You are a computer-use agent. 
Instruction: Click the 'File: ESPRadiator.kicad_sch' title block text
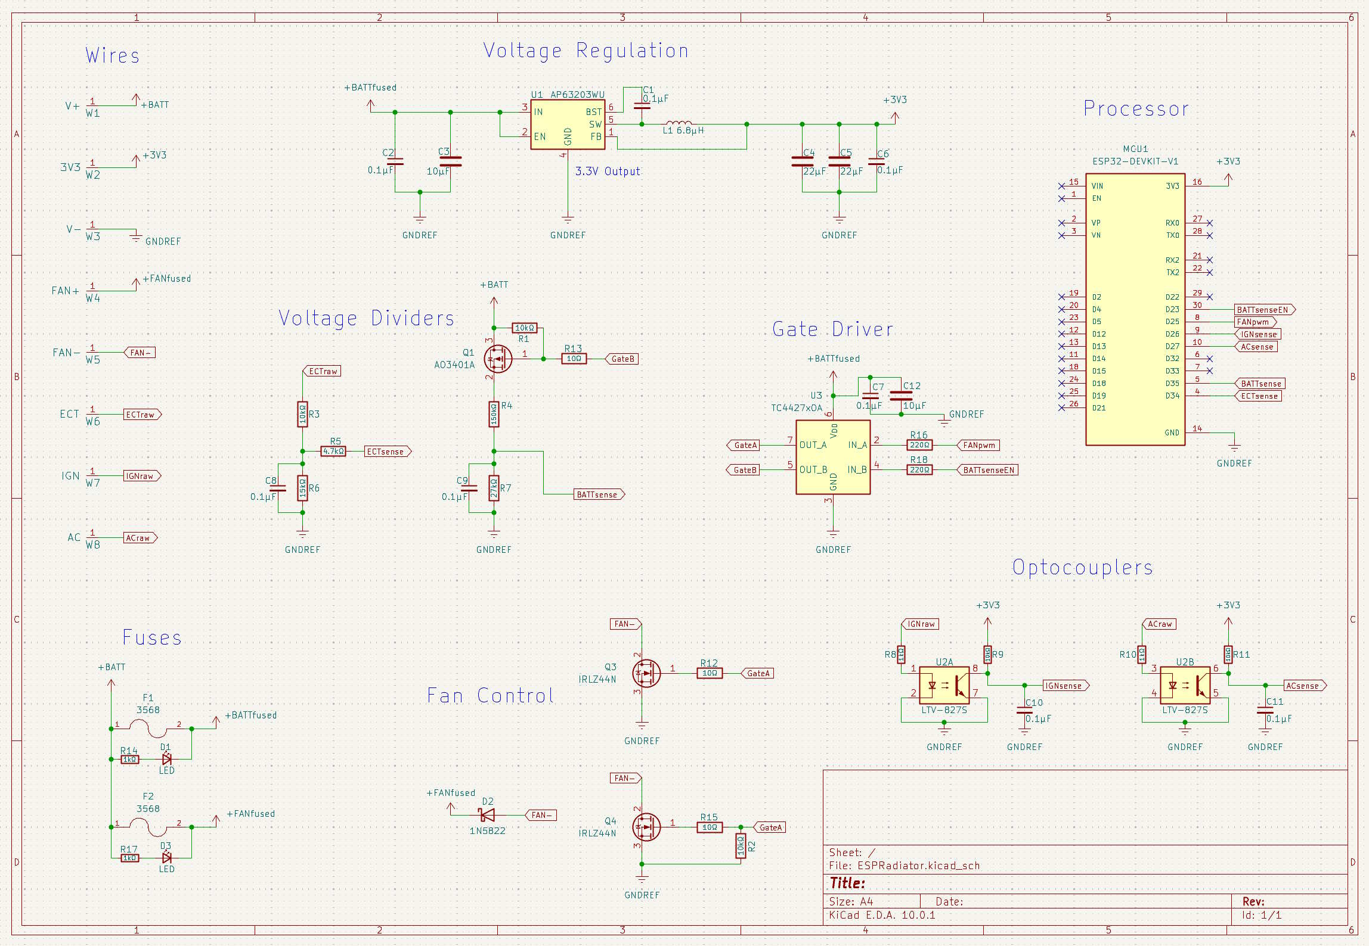pyautogui.click(x=904, y=866)
